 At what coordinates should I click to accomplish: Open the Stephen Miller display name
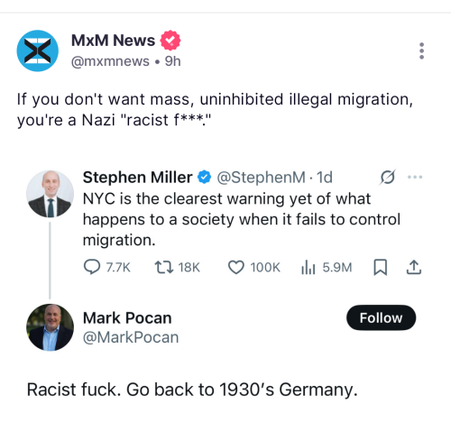tap(137, 177)
